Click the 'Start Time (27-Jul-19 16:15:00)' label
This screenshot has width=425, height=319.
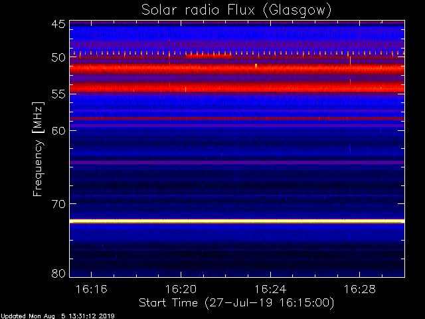pos(236,303)
